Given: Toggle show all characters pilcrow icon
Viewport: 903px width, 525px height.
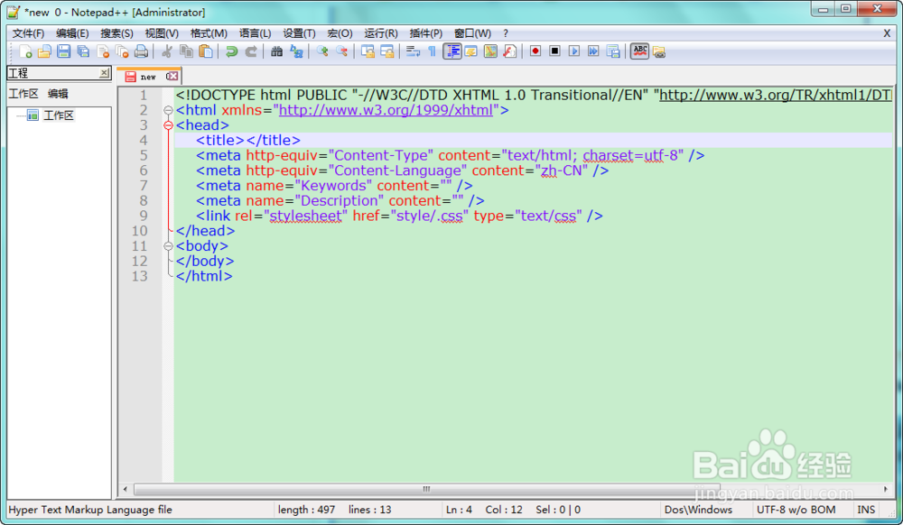Looking at the screenshot, I should point(432,51).
